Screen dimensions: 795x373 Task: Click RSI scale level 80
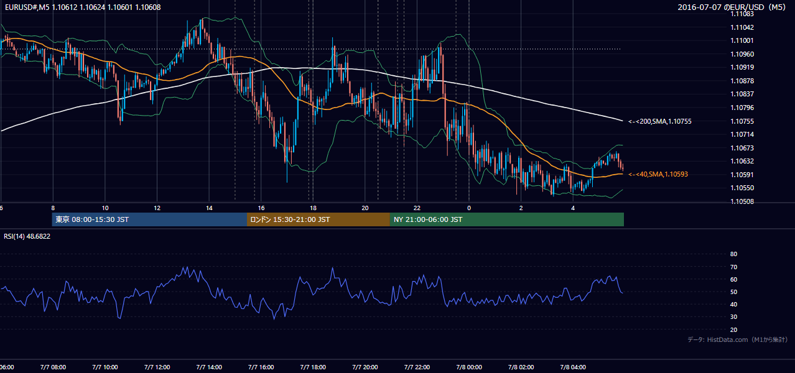tap(733, 254)
